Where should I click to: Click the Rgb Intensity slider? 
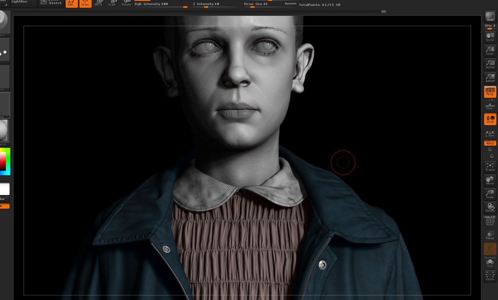click(x=160, y=4)
